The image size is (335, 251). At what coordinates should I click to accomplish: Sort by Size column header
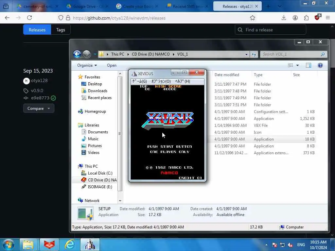(296, 75)
